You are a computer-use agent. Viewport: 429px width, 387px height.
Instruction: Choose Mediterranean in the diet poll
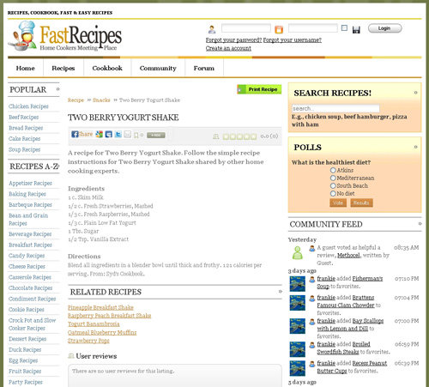tap(333, 178)
